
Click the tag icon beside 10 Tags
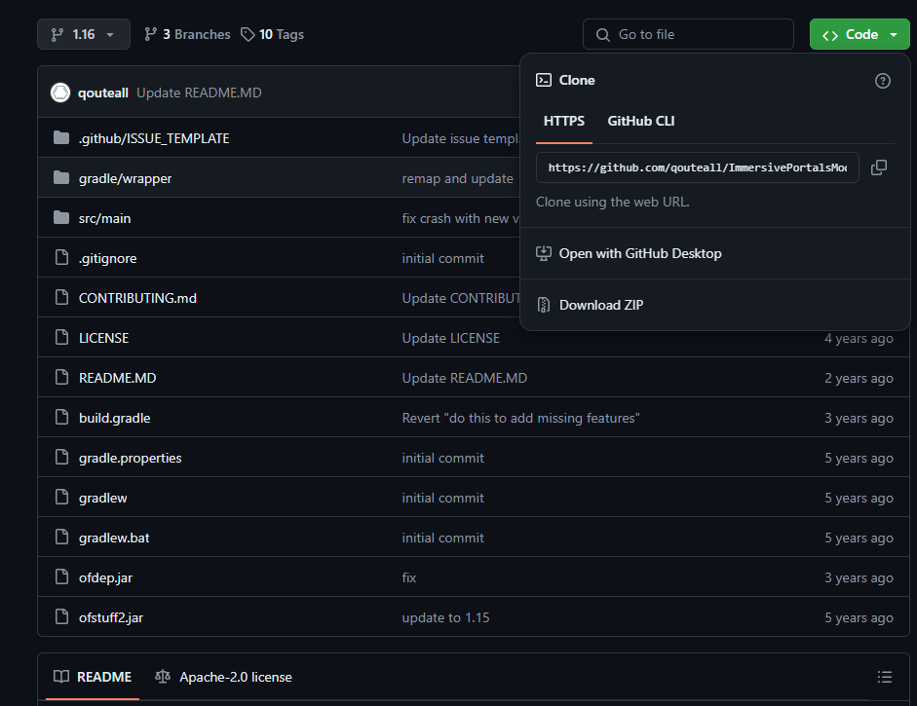[248, 34]
